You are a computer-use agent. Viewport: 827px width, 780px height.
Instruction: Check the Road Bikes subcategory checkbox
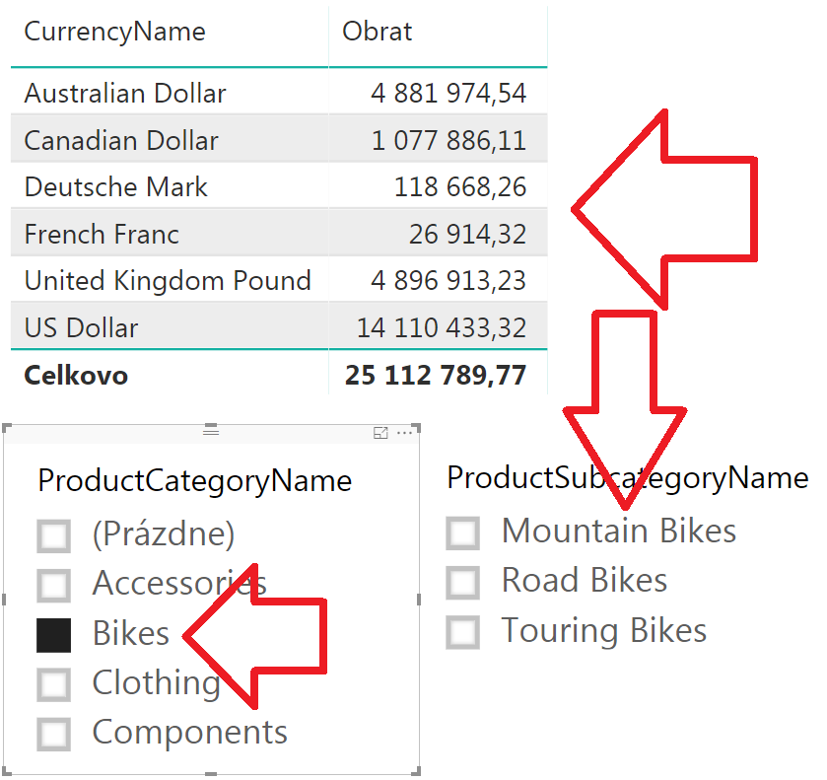click(462, 583)
